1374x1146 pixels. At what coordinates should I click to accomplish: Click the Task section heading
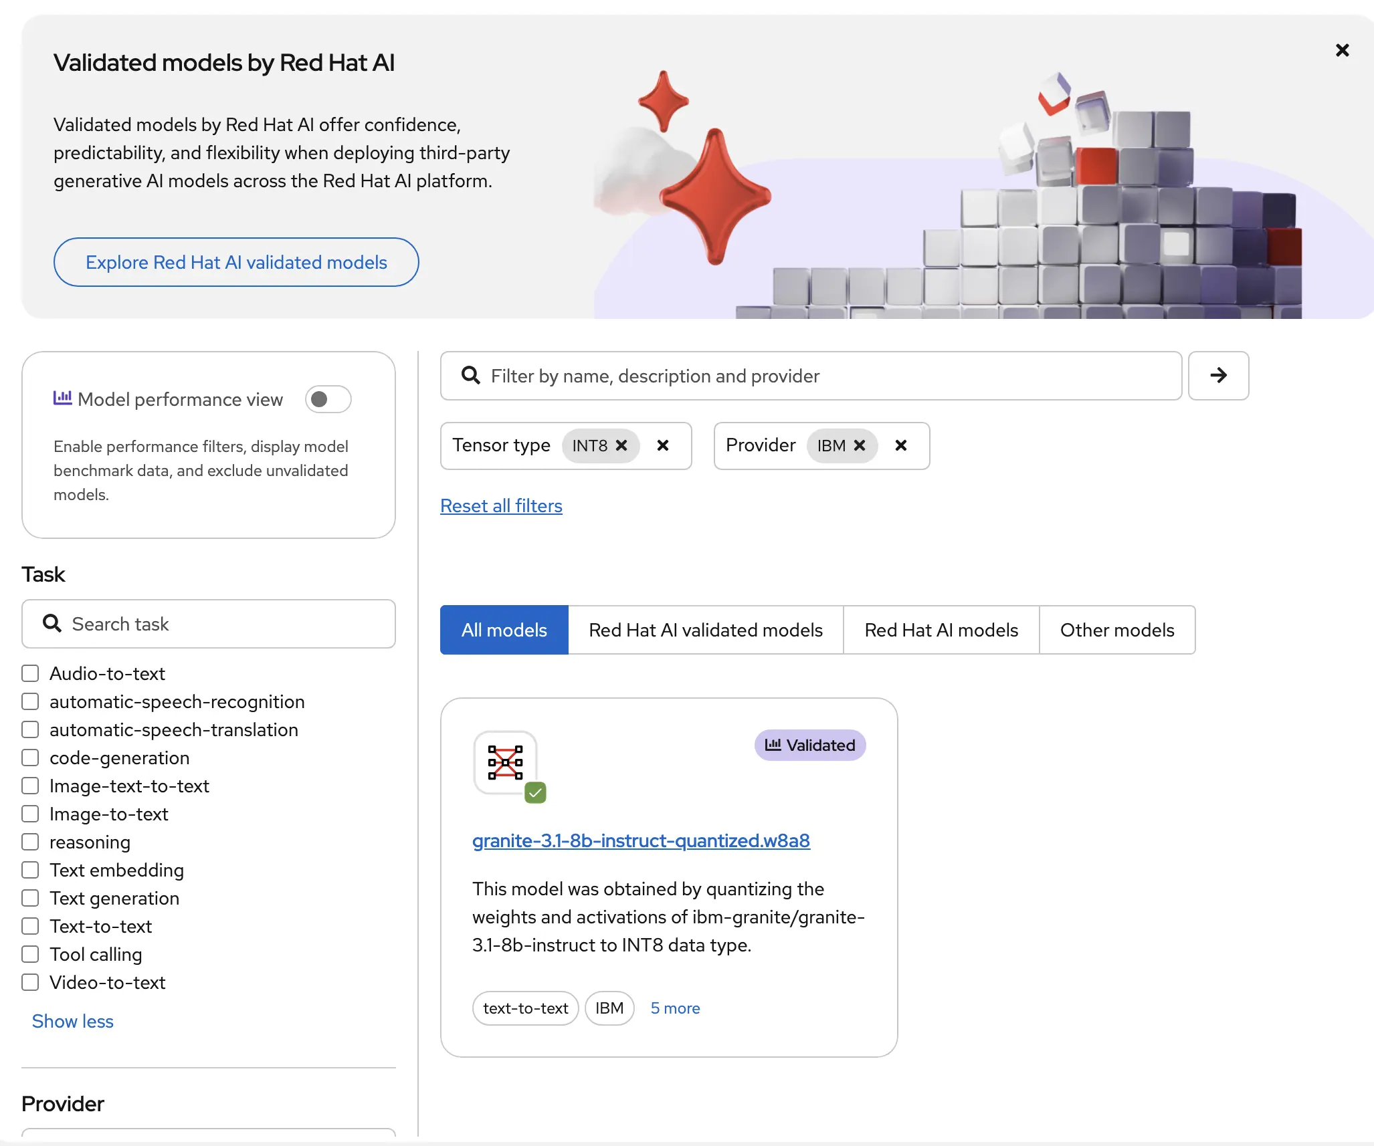[x=43, y=574]
